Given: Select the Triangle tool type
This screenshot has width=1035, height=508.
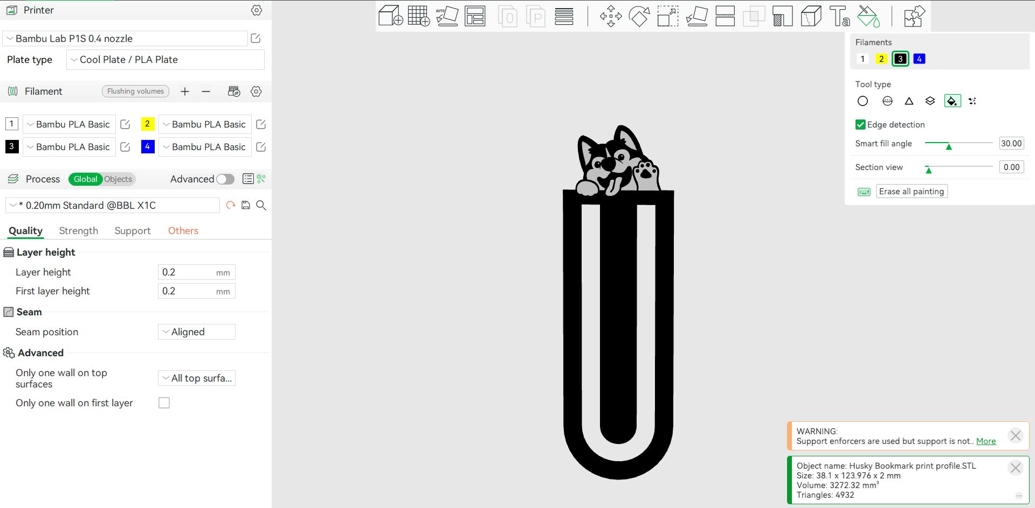Looking at the screenshot, I should [x=909, y=101].
